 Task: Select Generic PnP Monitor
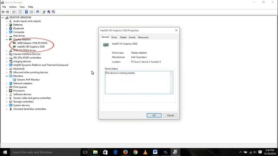coord(28,80)
